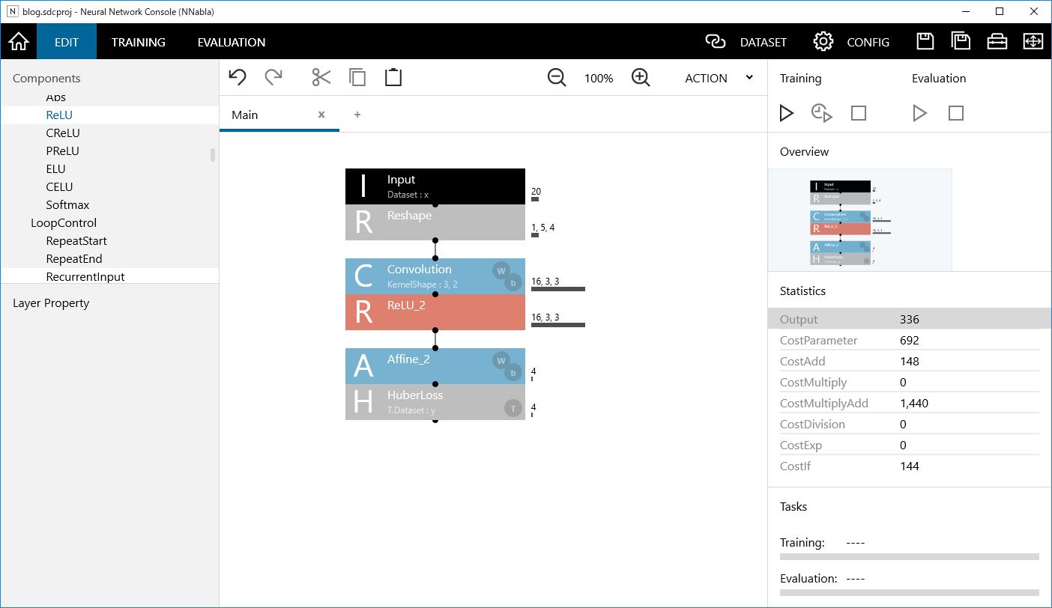This screenshot has width=1052, height=608.
Task: Select the Convolution layer block
Action: [420, 276]
